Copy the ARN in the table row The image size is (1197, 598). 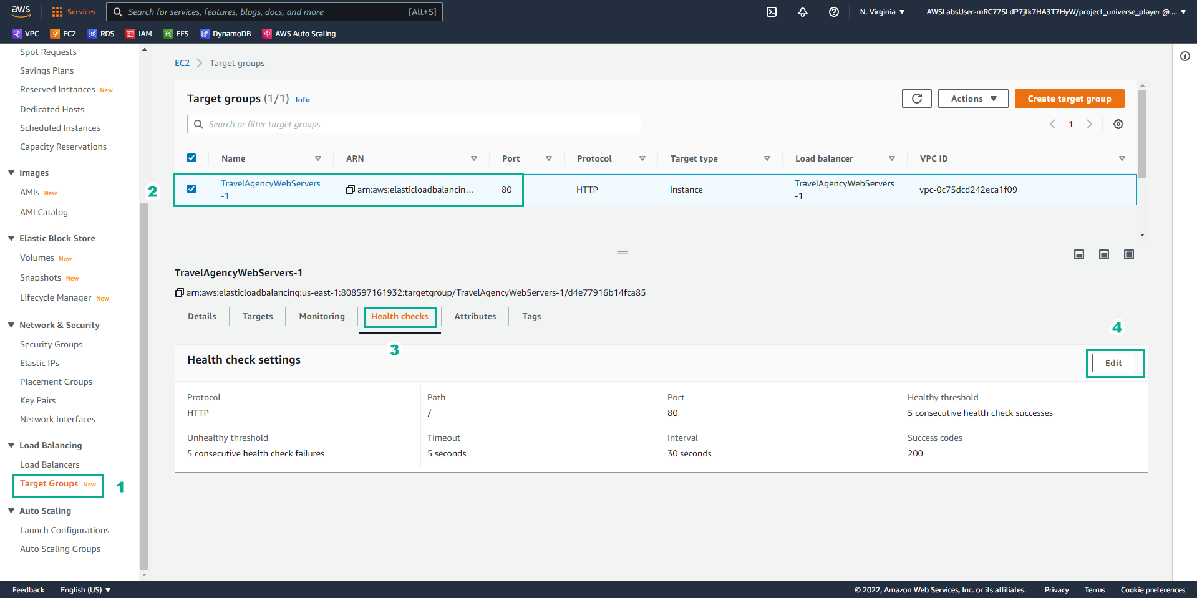[351, 190]
